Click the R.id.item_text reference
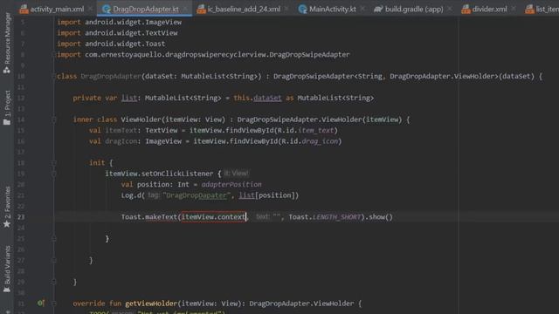The width and height of the screenshot is (559, 314). click(x=306, y=130)
